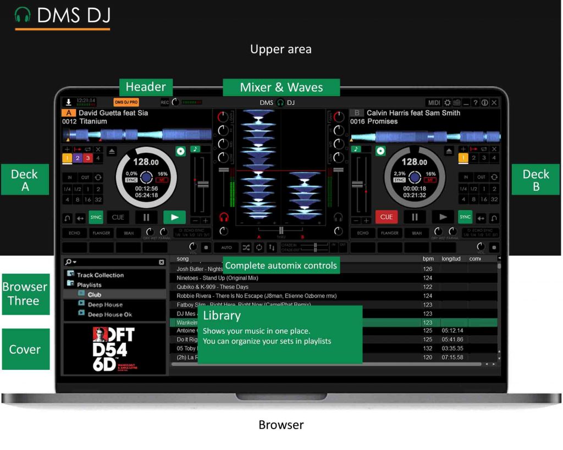This screenshot has height=450, width=563.
Task: Click the automix repeat loop icon
Action: 259,248
